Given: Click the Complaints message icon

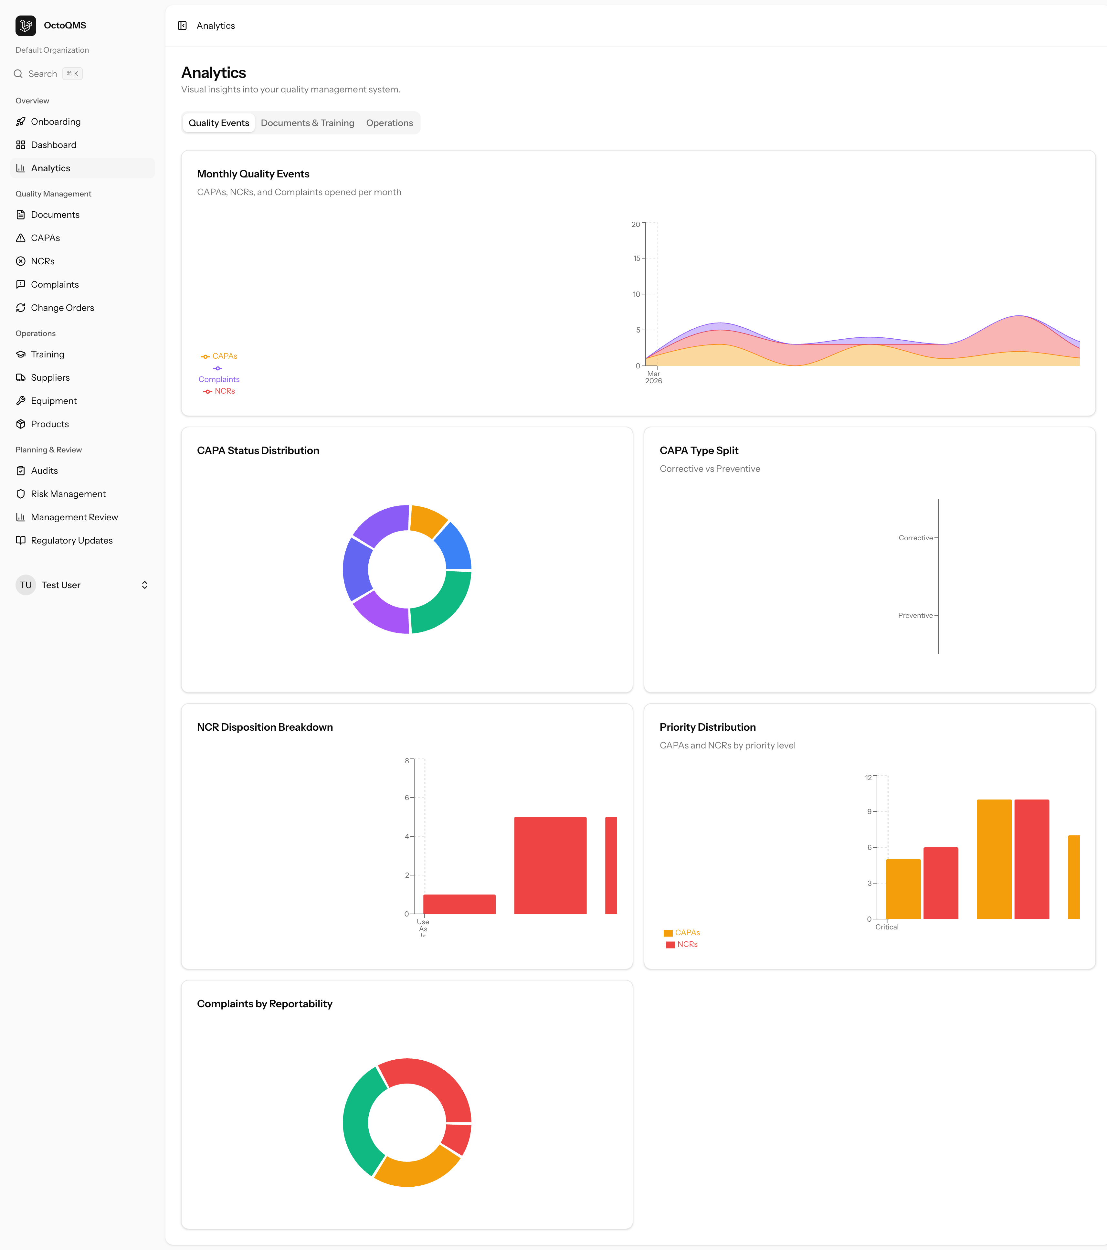Looking at the screenshot, I should pos(21,284).
